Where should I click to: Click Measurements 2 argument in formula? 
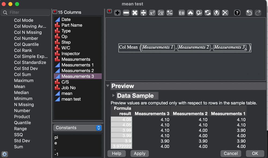[194, 47]
